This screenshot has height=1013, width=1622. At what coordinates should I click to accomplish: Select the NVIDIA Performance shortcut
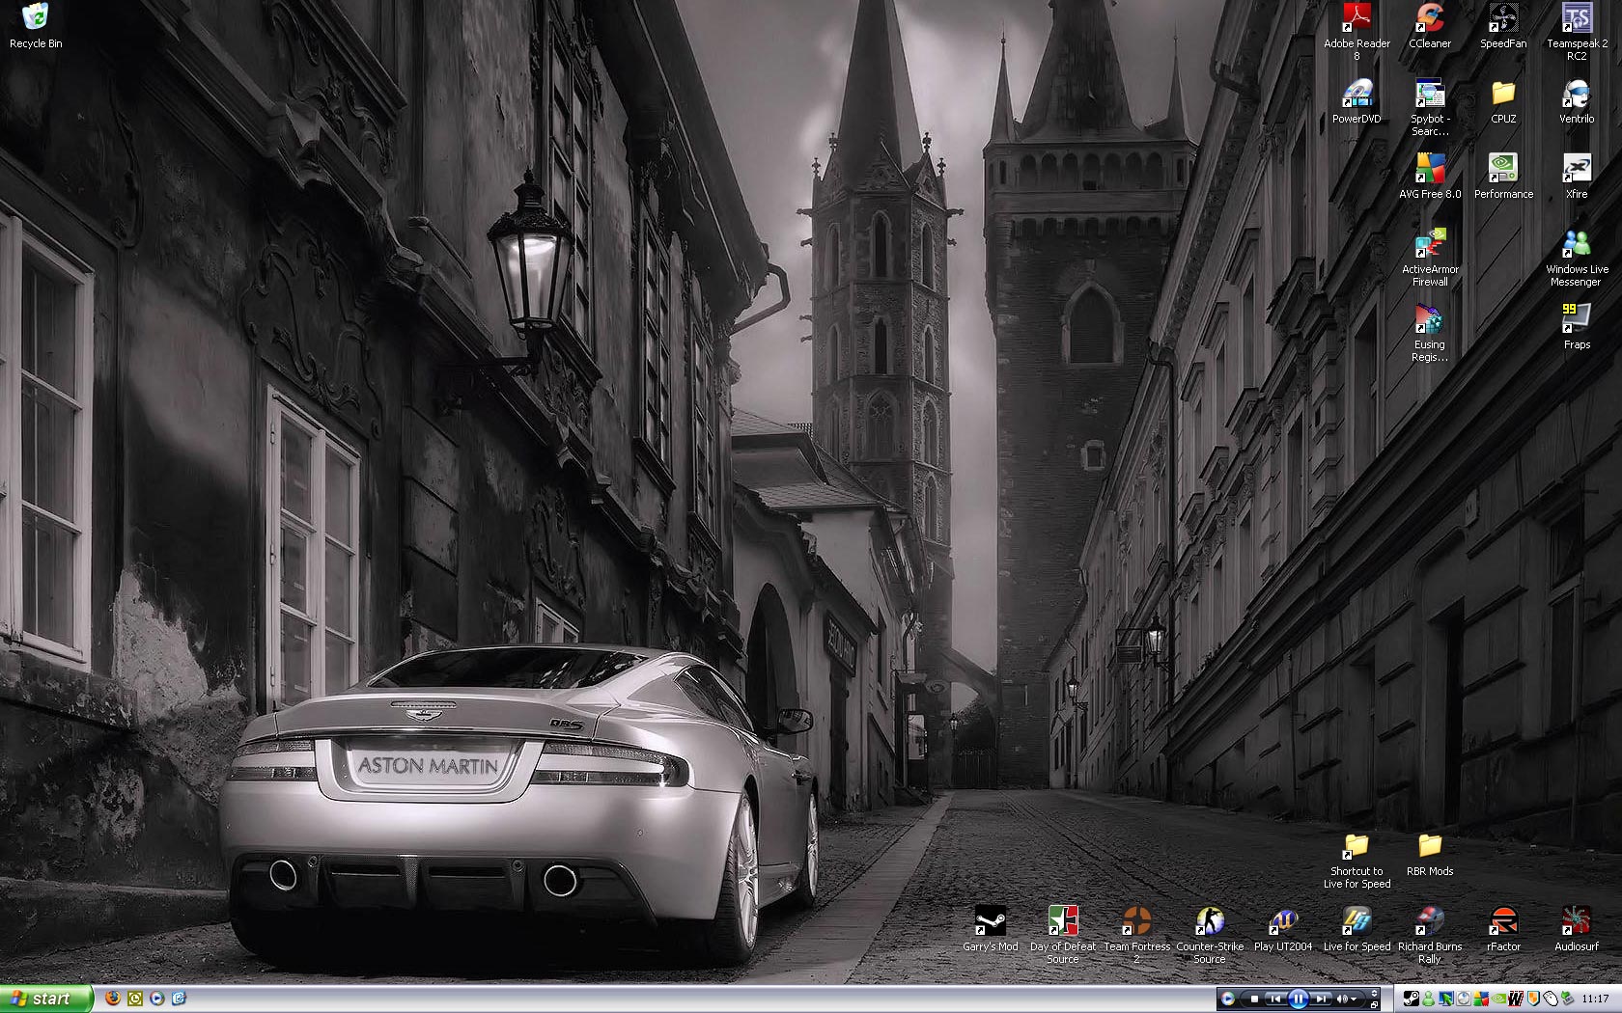[1503, 177]
